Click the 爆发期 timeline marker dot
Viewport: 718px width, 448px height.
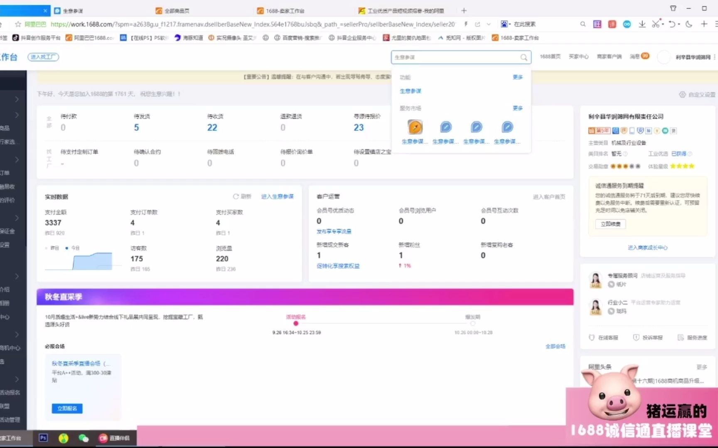[472, 324]
